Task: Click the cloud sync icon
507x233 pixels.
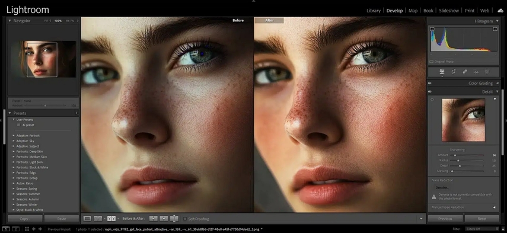Action: pyautogui.click(x=500, y=11)
